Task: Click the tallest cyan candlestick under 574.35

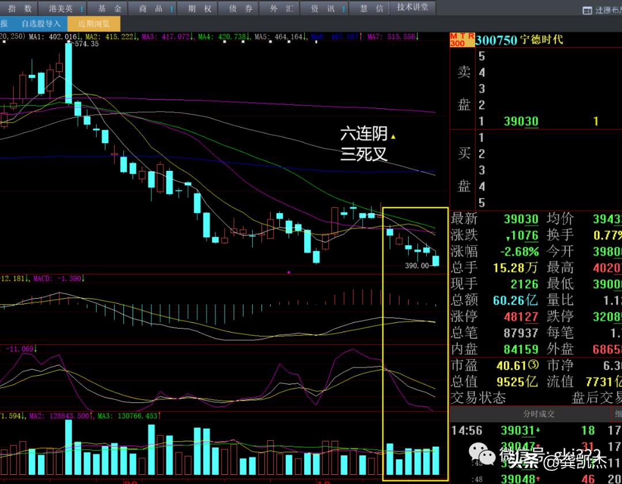Action: (69, 73)
